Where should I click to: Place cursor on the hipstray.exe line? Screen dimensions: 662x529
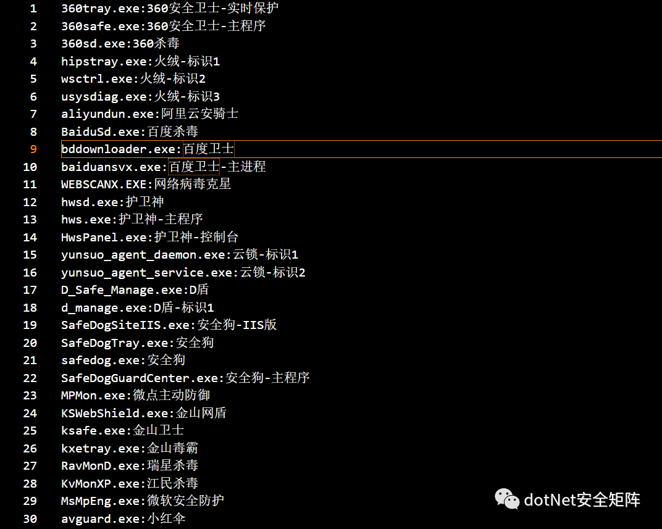pos(141,61)
